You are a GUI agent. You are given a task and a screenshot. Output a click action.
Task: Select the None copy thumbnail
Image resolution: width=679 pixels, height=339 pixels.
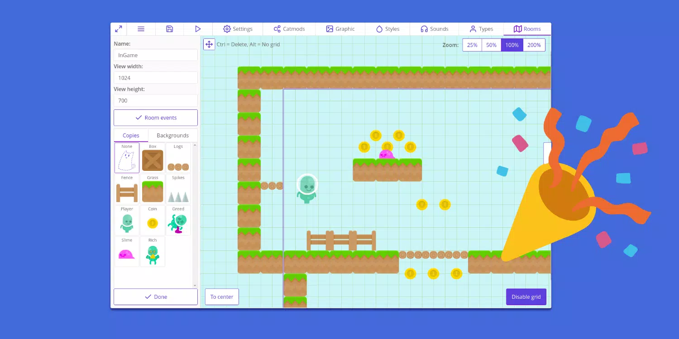click(x=127, y=158)
